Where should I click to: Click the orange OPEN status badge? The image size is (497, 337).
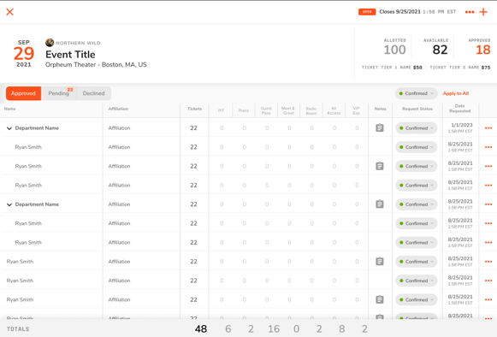point(367,12)
